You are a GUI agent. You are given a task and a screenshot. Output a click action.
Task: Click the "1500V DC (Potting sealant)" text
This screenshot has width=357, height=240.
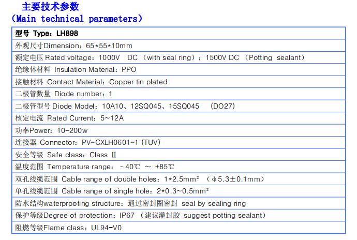click(x=256, y=57)
